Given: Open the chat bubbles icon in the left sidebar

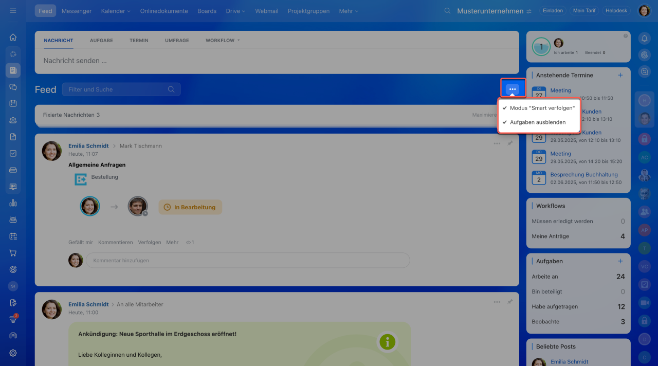Looking at the screenshot, I should click(13, 87).
